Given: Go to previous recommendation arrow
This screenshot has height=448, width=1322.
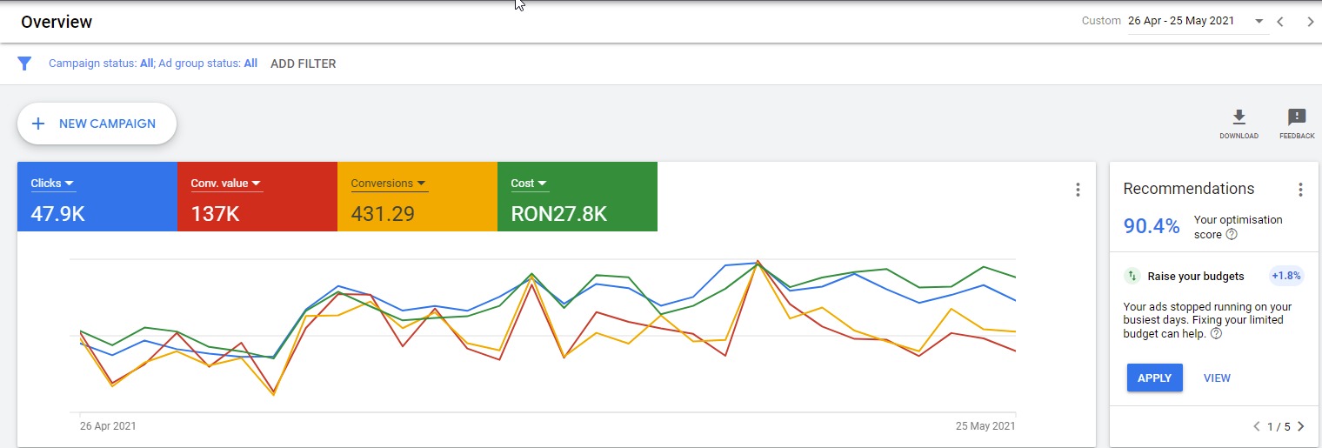Looking at the screenshot, I should [x=1256, y=426].
